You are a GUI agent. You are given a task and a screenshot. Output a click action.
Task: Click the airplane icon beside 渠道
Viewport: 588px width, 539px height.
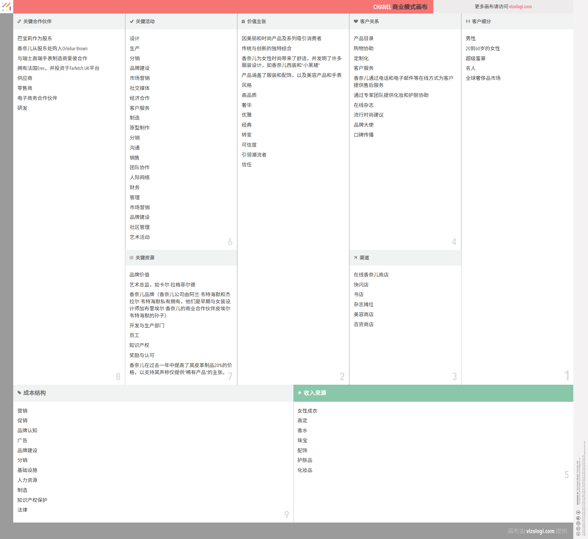click(x=355, y=258)
